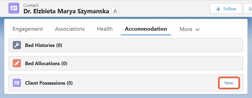252x98 pixels.
Task: Click the Contact label above the name
Action: (31, 5)
